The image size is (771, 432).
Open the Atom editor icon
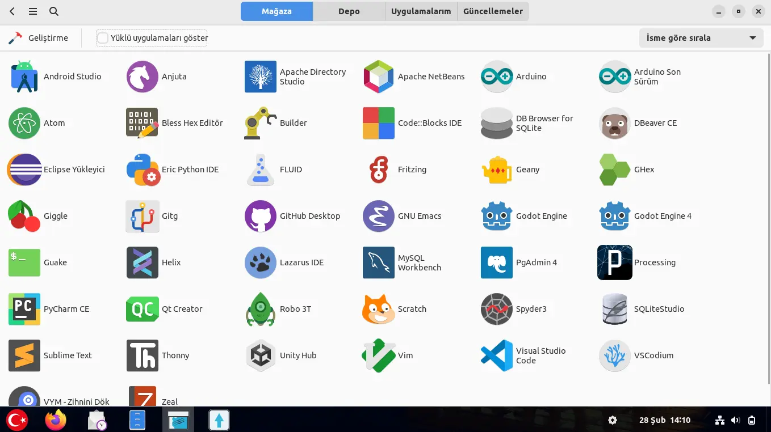tap(24, 123)
